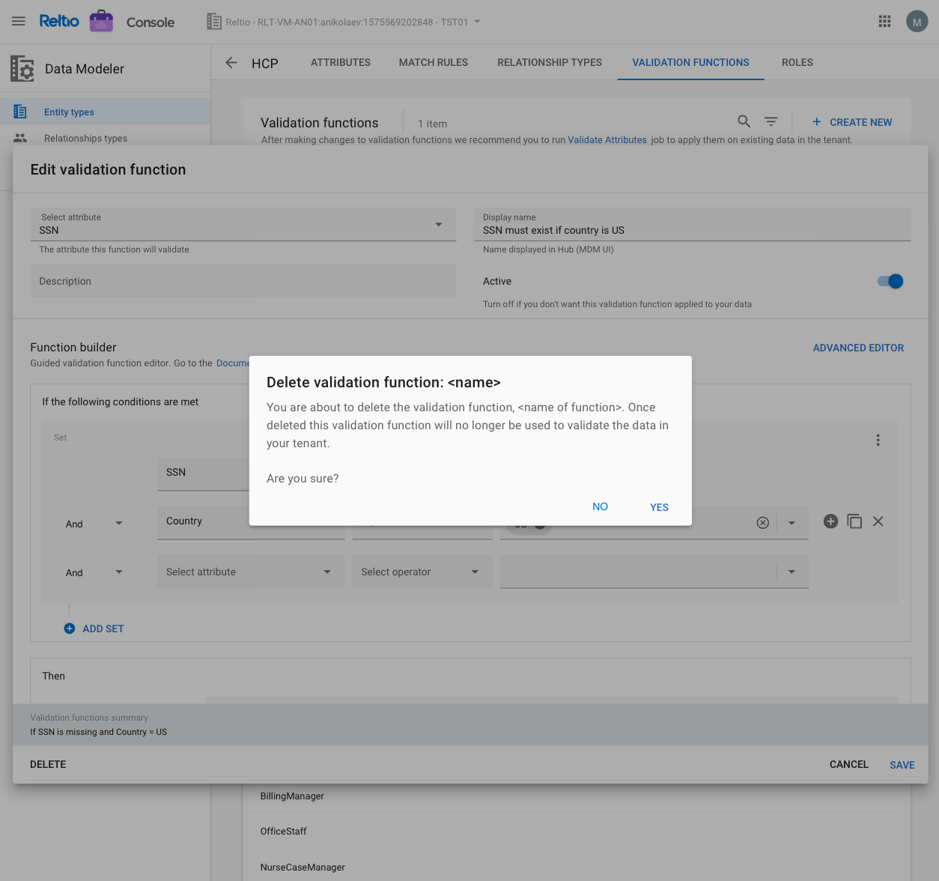939x881 pixels.
Task: Click the Relationships types people icon
Action: [20, 138]
